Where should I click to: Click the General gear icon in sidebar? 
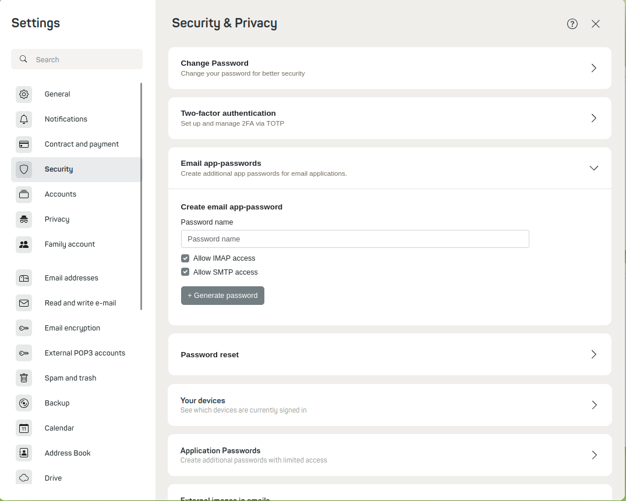(x=24, y=94)
